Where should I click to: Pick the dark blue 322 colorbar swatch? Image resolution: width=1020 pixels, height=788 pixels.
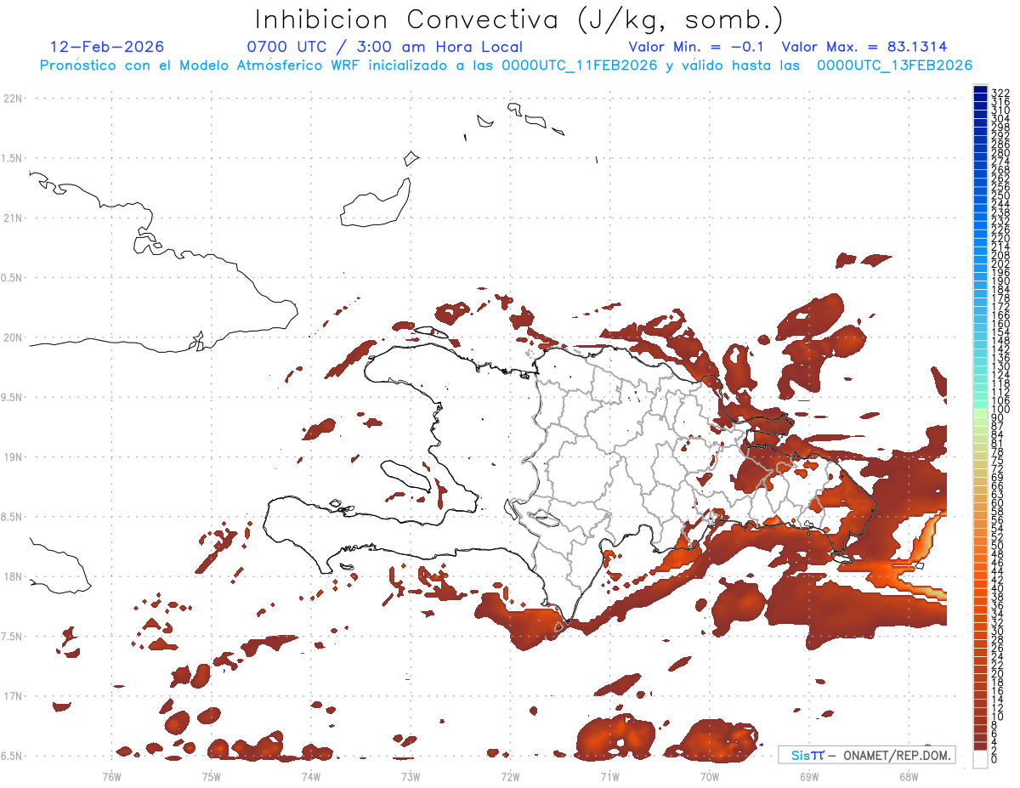tap(980, 90)
